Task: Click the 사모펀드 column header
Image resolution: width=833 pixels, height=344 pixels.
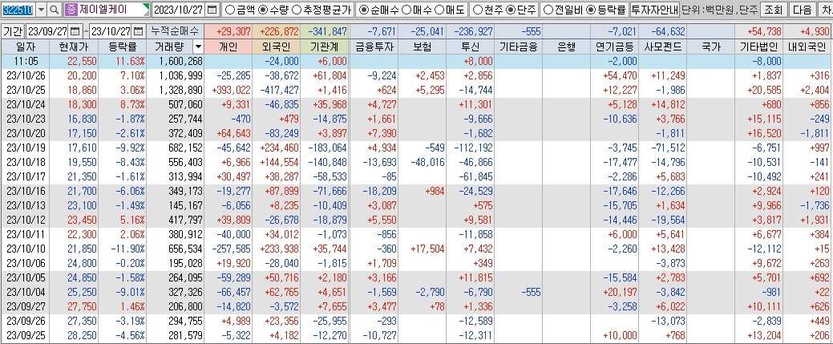Action: 663,47
